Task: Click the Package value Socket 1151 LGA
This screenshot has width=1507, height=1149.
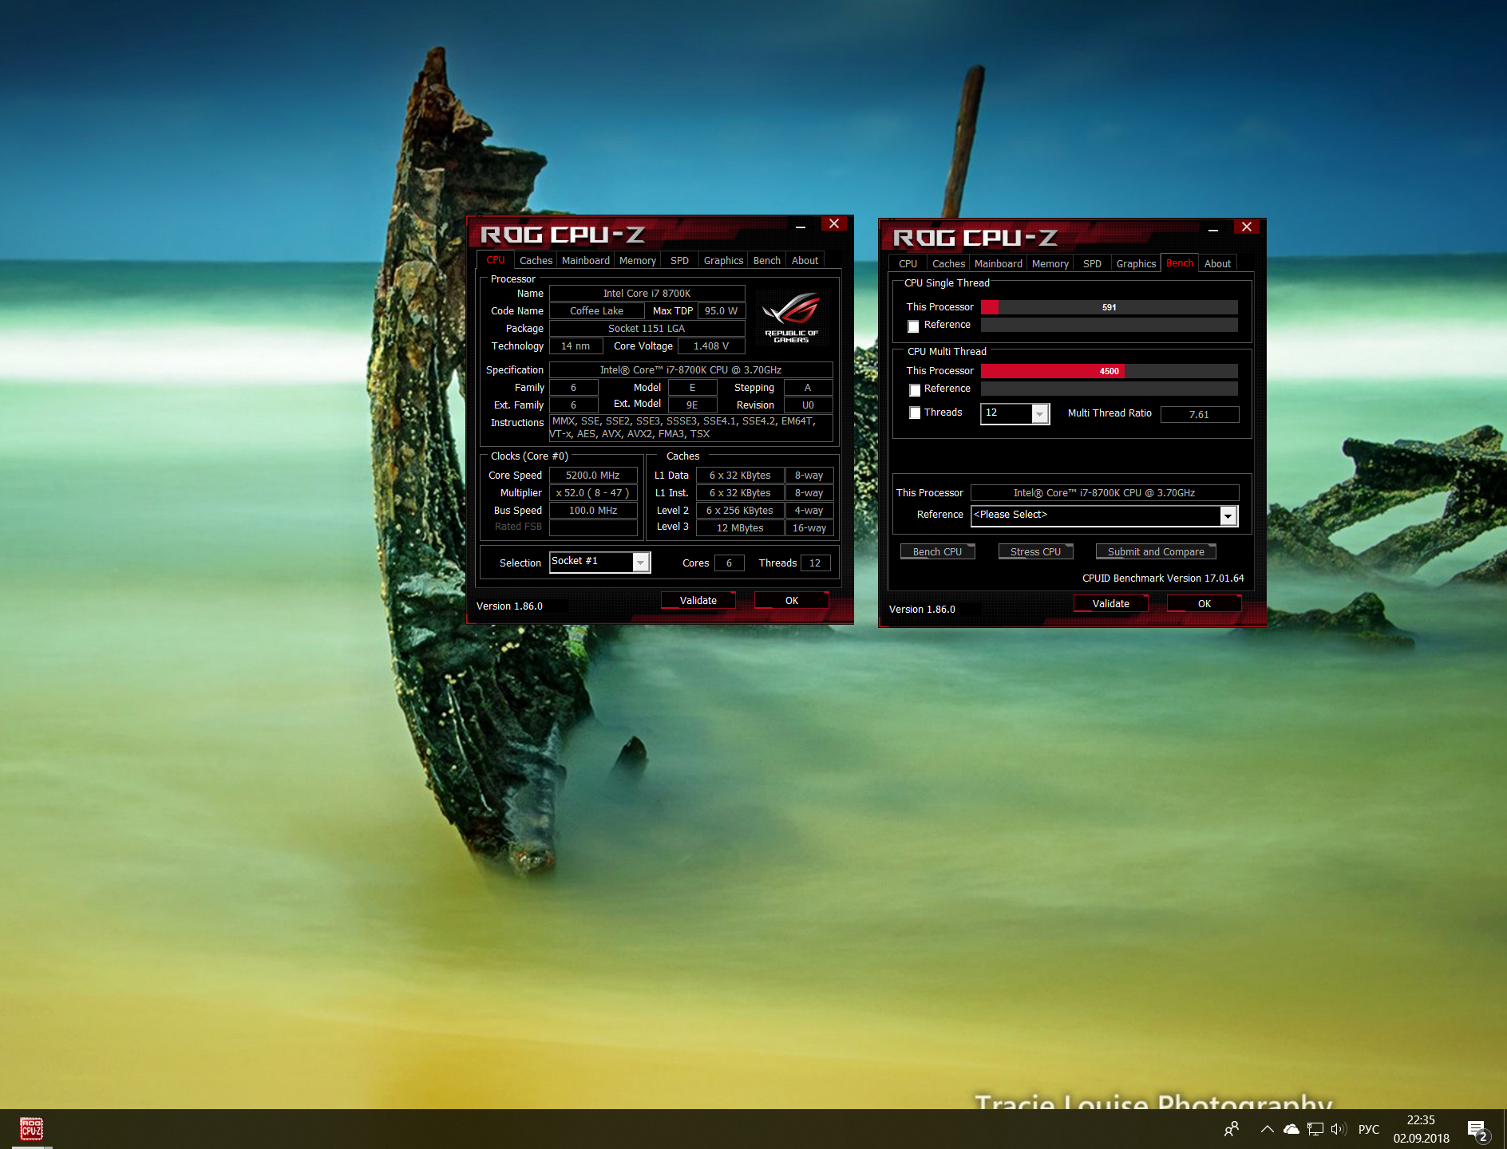Action: [x=647, y=329]
